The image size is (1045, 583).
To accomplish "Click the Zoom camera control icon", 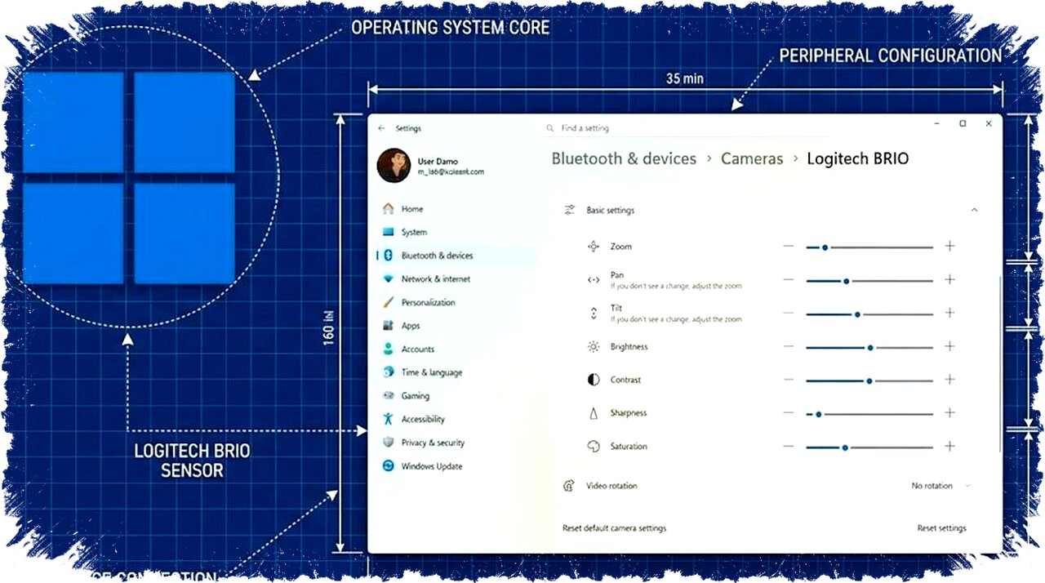I will coord(594,246).
